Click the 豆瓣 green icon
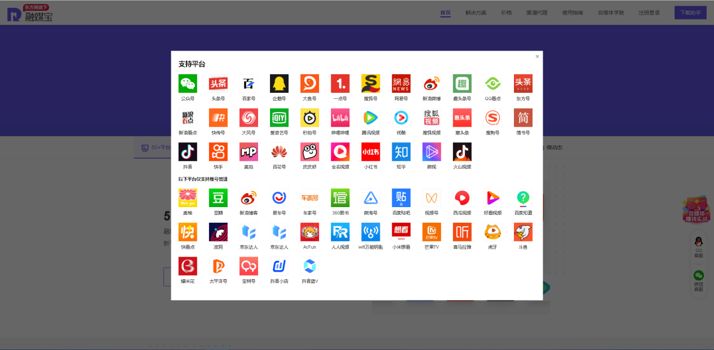The width and height of the screenshot is (714, 350). point(218,198)
